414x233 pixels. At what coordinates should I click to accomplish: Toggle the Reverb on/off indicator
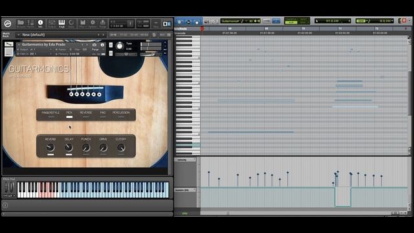[x=50, y=155]
